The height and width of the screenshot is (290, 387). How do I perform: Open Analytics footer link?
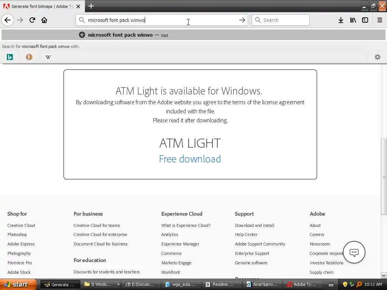[170, 234]
